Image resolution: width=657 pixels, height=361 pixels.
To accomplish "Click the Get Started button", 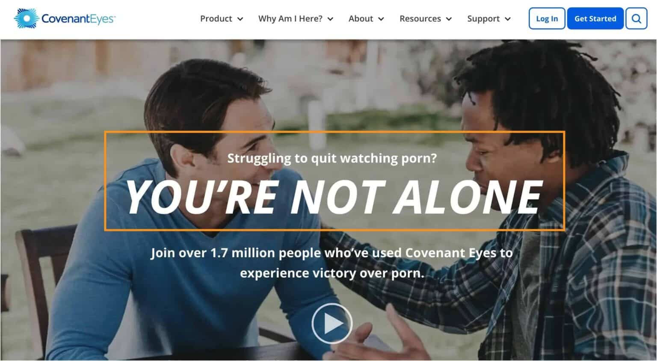I will pyautogui.click(x=595, y=18).
